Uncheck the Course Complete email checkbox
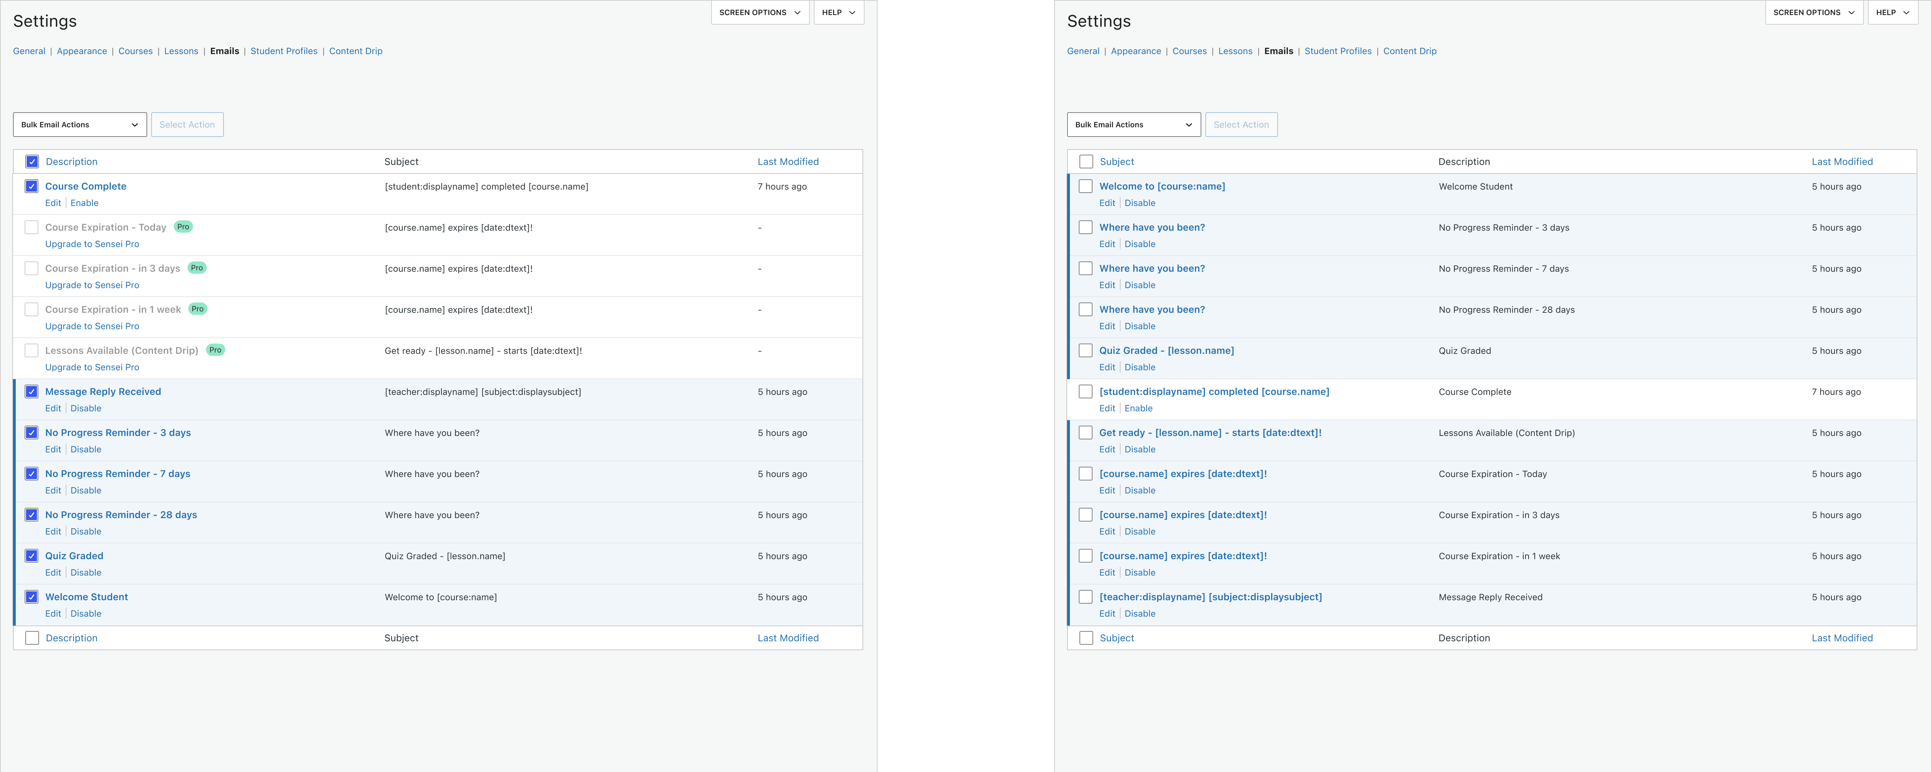The width and height of the screenshot is (1931, 772). [31, 186]
